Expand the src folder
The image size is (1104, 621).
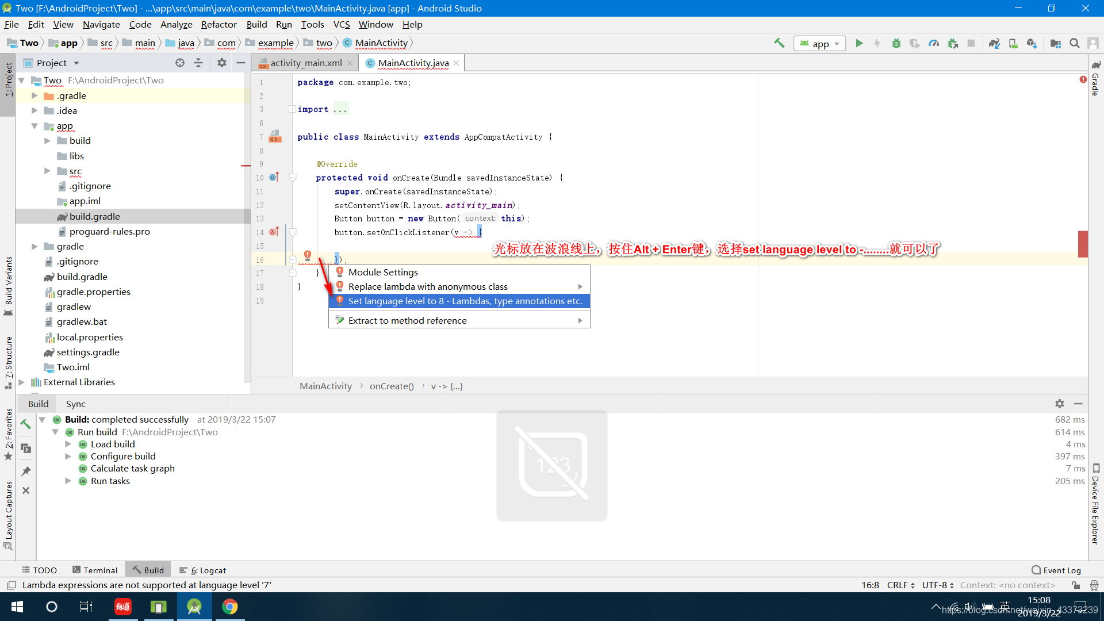tap(47, 171)
